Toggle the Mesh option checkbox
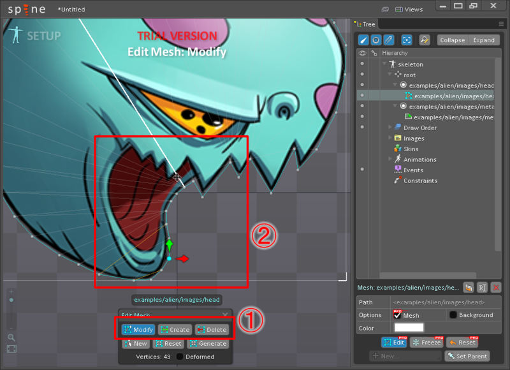This screenshot has height=370, width=510. [397, 315]
